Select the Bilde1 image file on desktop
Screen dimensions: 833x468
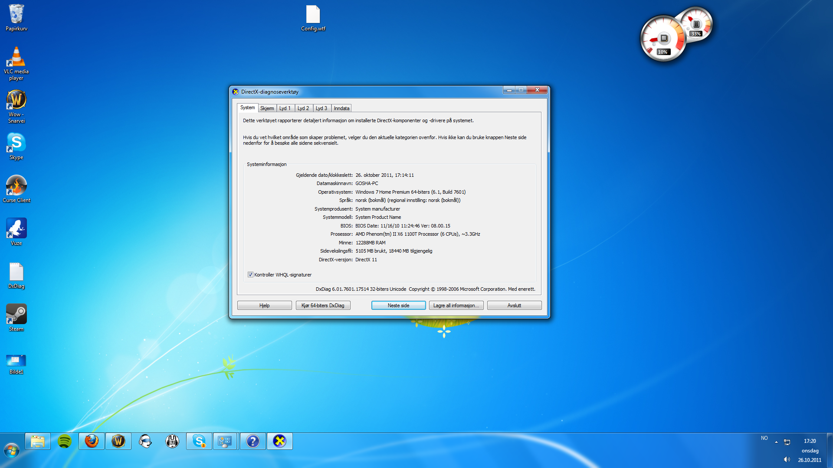tap(16, 364)
